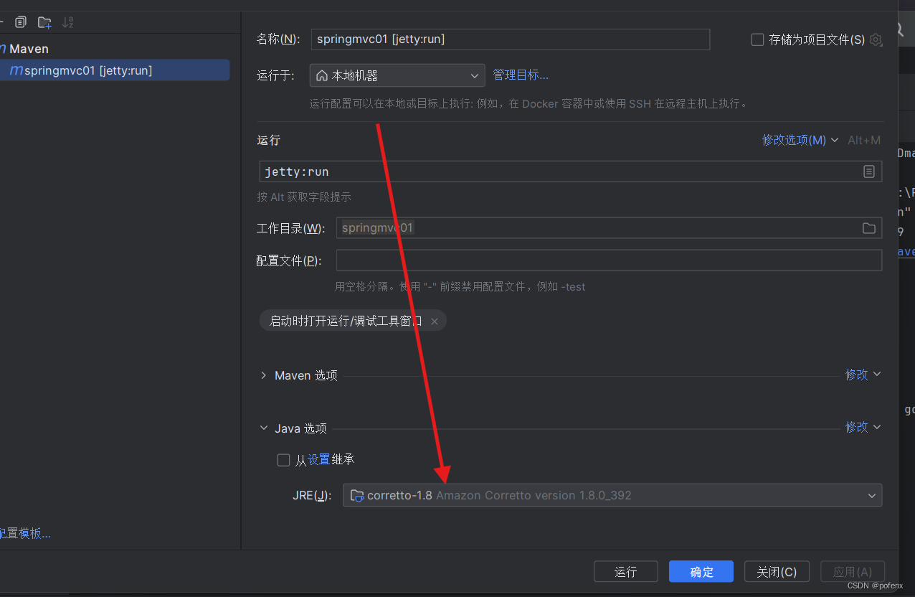Click the OK confirm button
Image resolution: width=915 pixels, height=597 pixels.
click(701, 572)
